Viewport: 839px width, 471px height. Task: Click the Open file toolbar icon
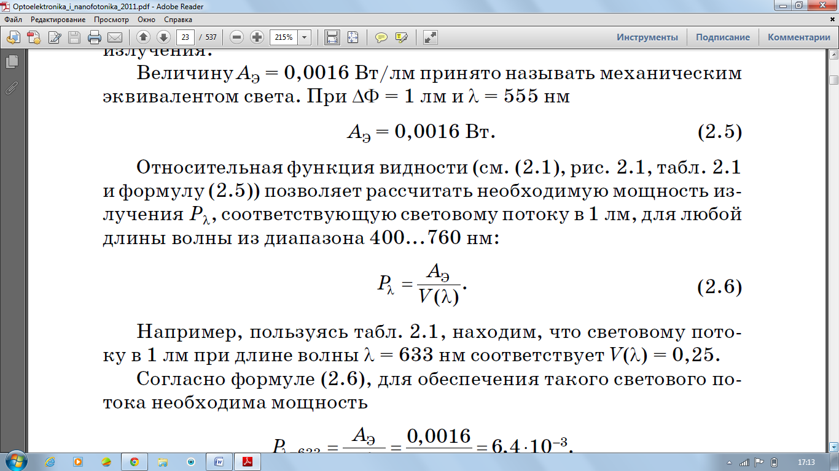point(12,37)
